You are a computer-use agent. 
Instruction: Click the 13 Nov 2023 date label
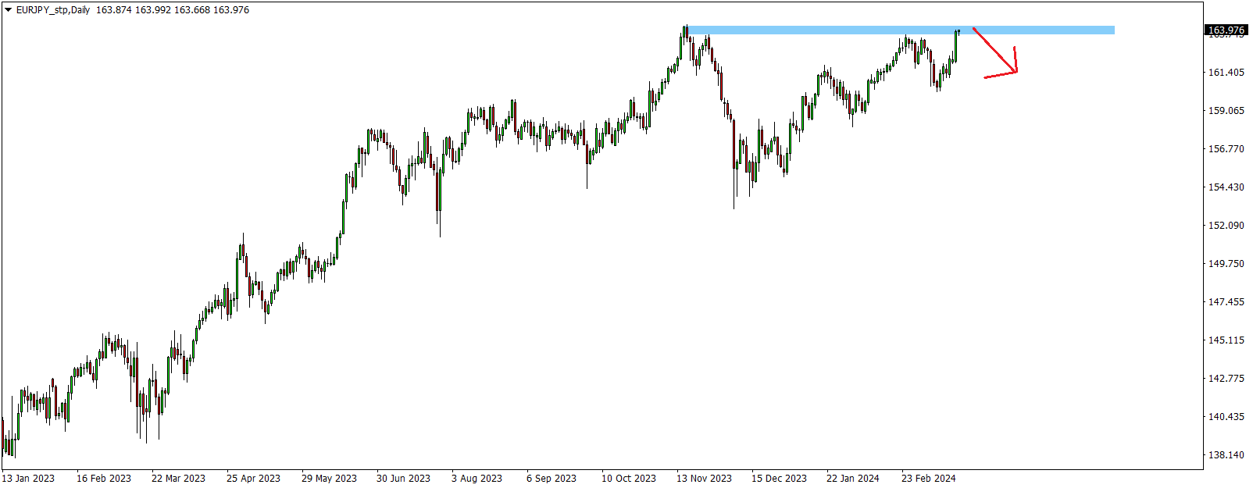tap(704, 479)
